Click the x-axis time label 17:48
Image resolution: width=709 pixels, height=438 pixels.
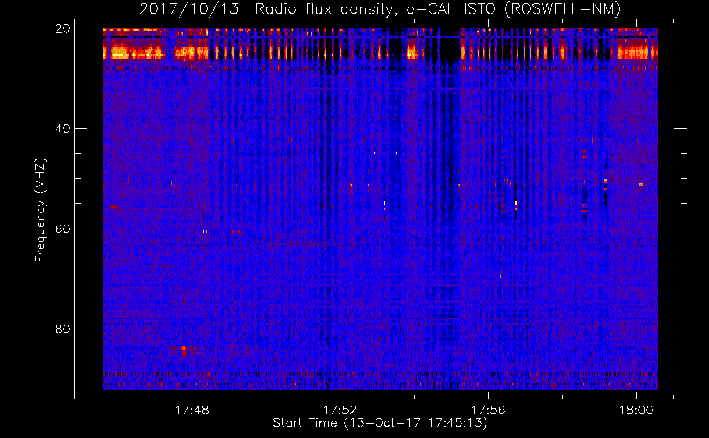192,410
